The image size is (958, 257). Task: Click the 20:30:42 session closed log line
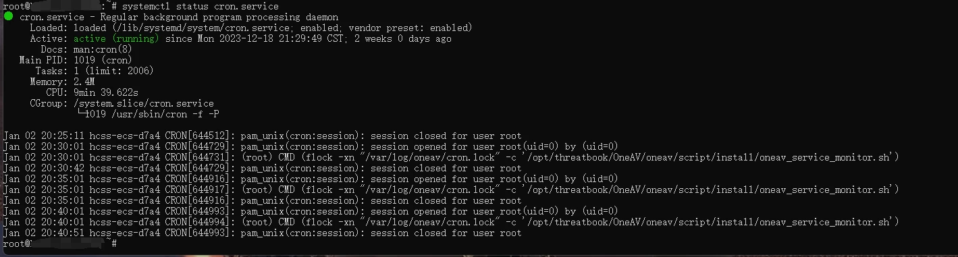(x=262, y=168)
